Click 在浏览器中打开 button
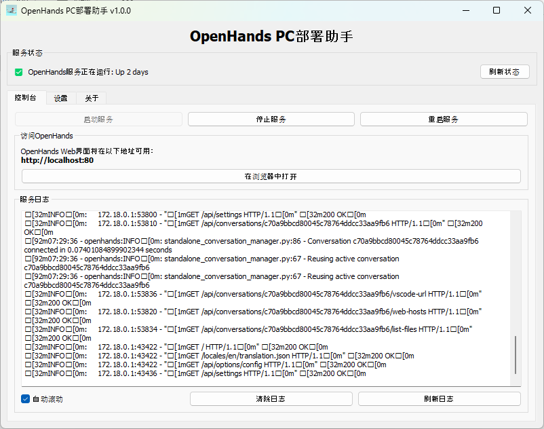544x429 pixels. 271,176
